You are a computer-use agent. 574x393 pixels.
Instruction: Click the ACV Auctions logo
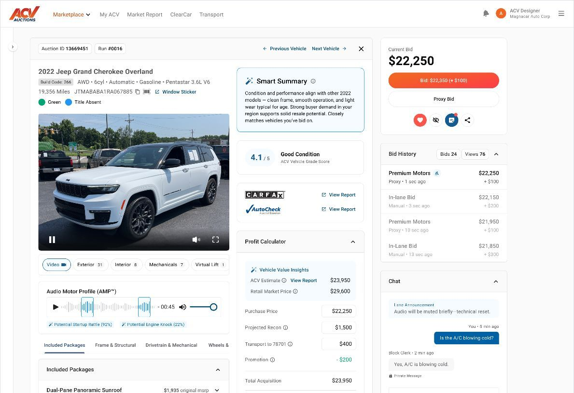click(x=24, y=14)
